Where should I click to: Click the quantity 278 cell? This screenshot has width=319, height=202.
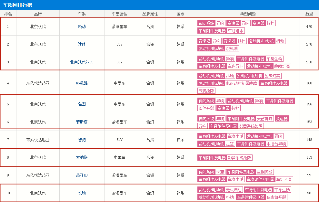click(x=309, y=44)
